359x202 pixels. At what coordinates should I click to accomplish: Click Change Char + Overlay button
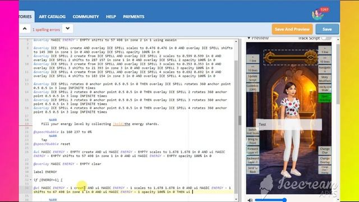pyautogui.click(x=325, y=169)
